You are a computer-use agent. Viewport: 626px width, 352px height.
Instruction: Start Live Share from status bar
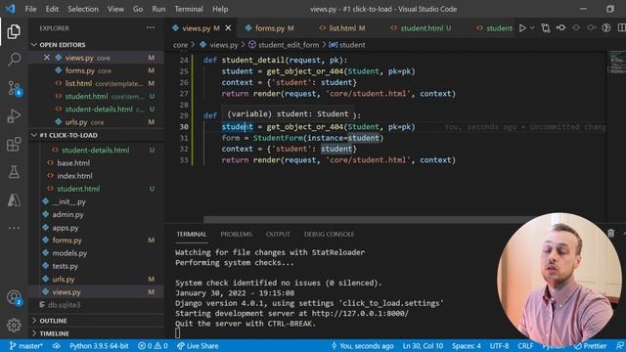198,345
